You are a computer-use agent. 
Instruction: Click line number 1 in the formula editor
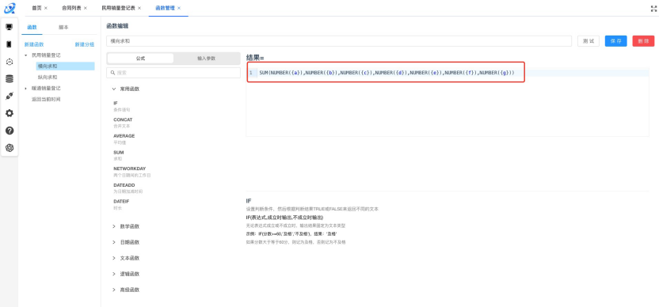click(x=251, y=73)
